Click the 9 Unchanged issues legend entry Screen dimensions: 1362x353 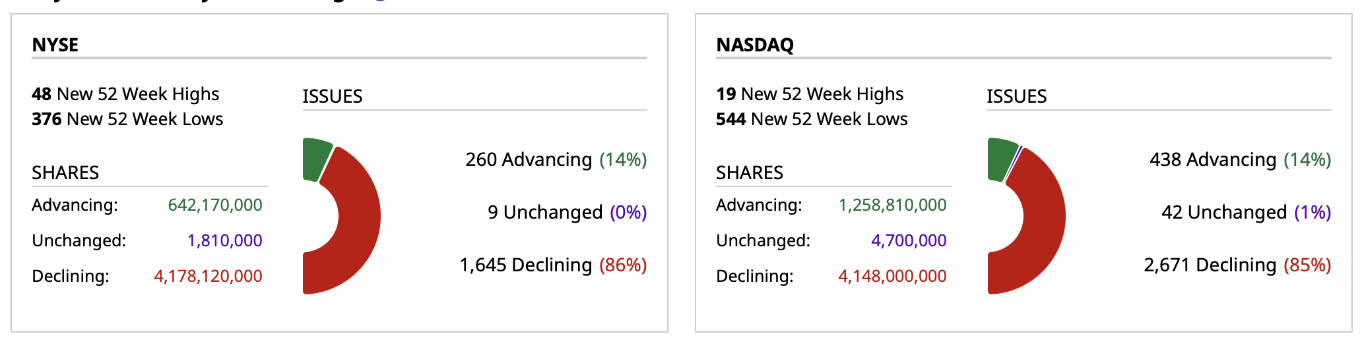pos(567,212)
